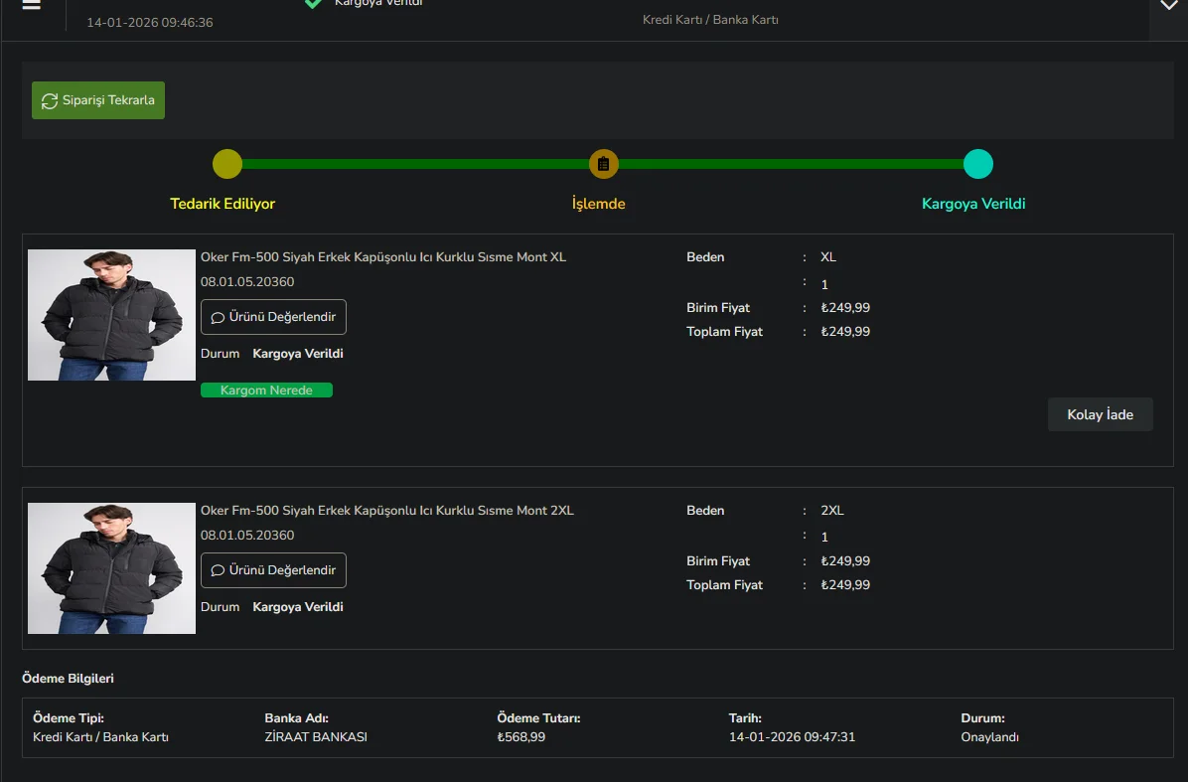The height and width of the screenshot is (782, 1188).
Task: Select the Tedarik Ediliyor step circle
Action: [x=227, y=164]
